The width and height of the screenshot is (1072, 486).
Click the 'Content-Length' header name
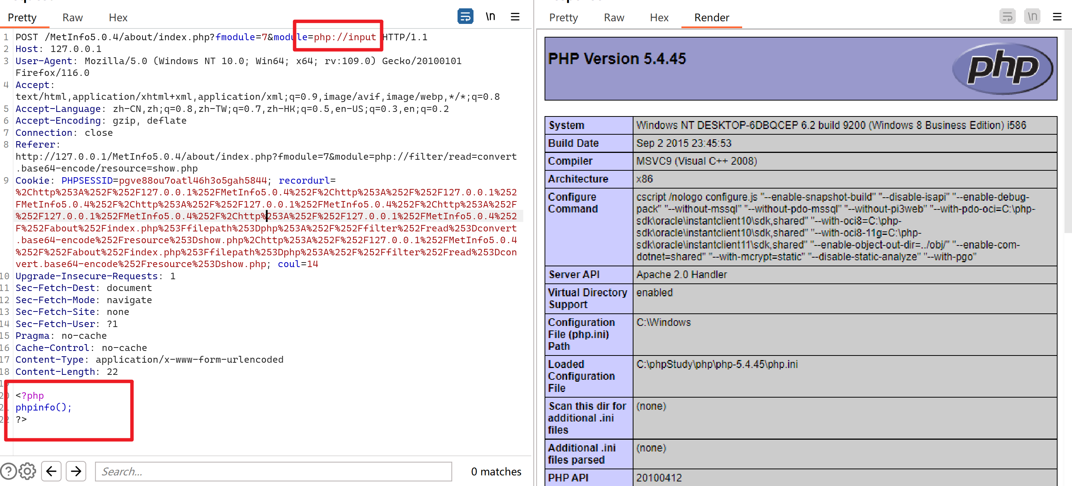(55, 371)
